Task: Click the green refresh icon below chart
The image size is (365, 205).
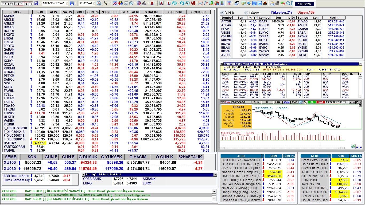Action: [353, 147]
